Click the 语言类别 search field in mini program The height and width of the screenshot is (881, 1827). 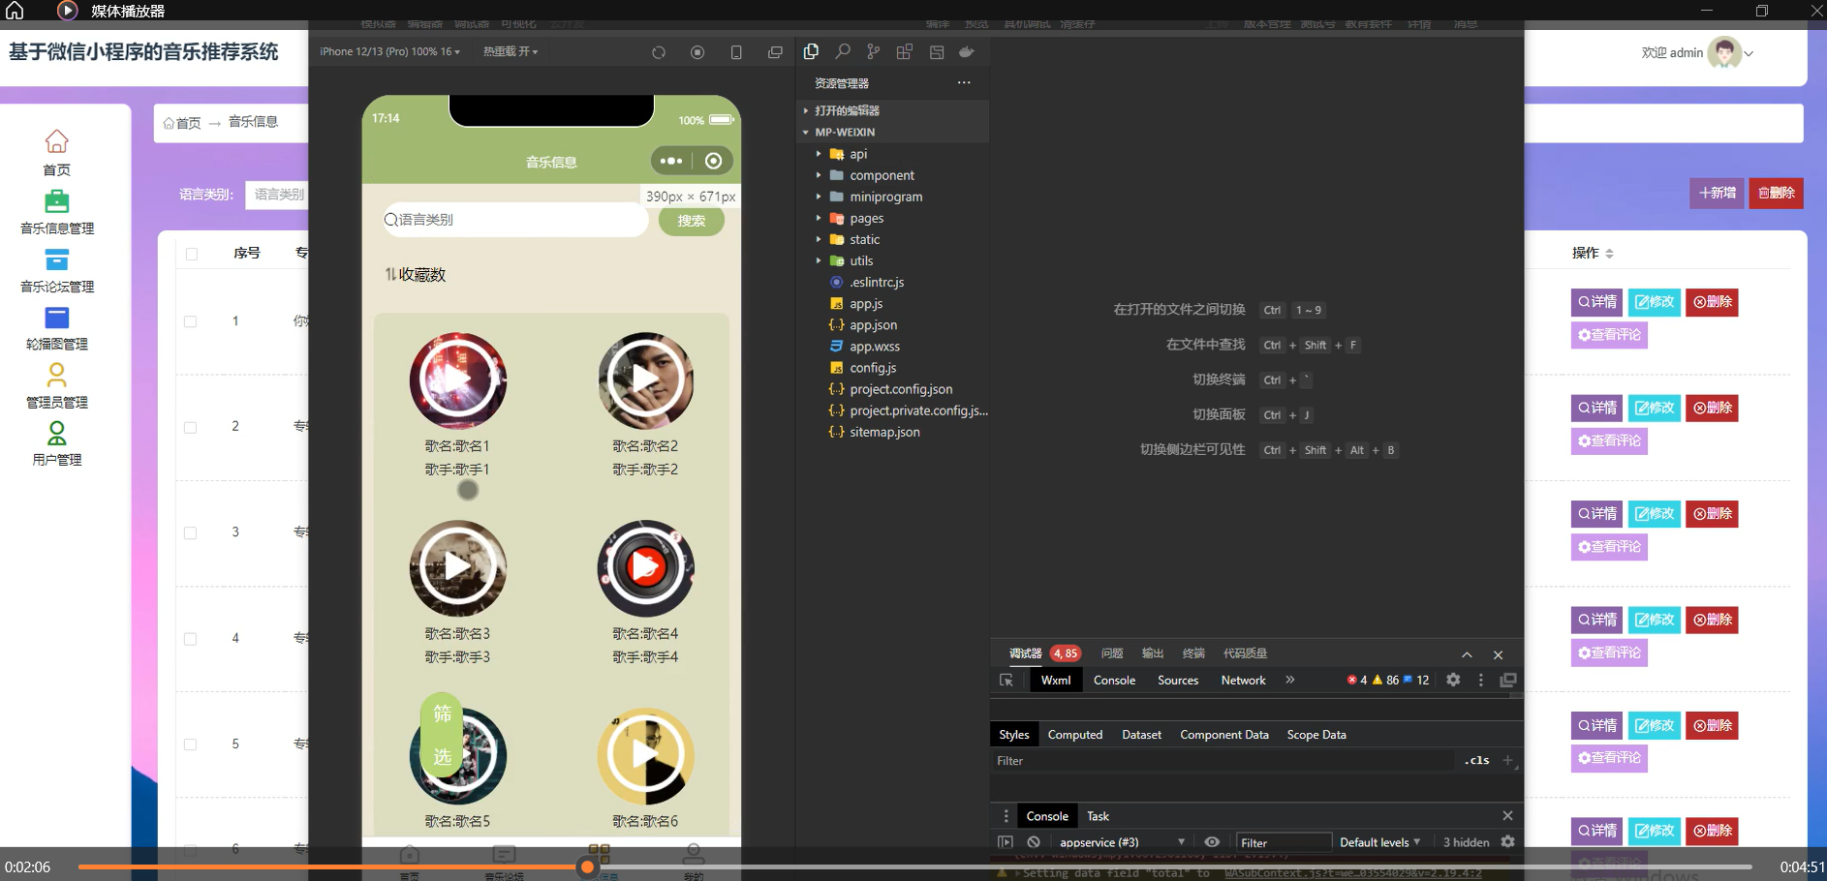(515, 220)
